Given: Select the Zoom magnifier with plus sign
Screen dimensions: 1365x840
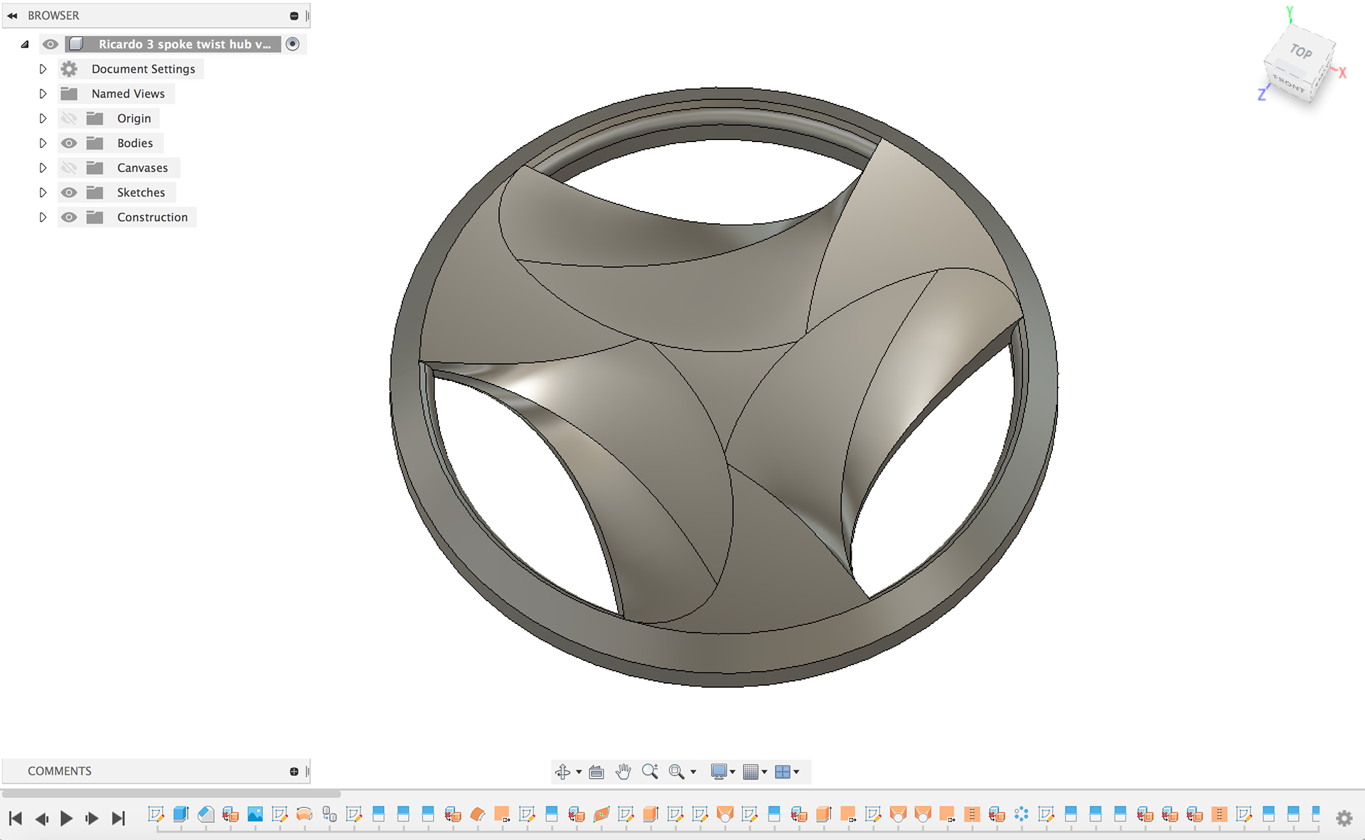Looking at the screenshot, I should click(x=650, y=772).
